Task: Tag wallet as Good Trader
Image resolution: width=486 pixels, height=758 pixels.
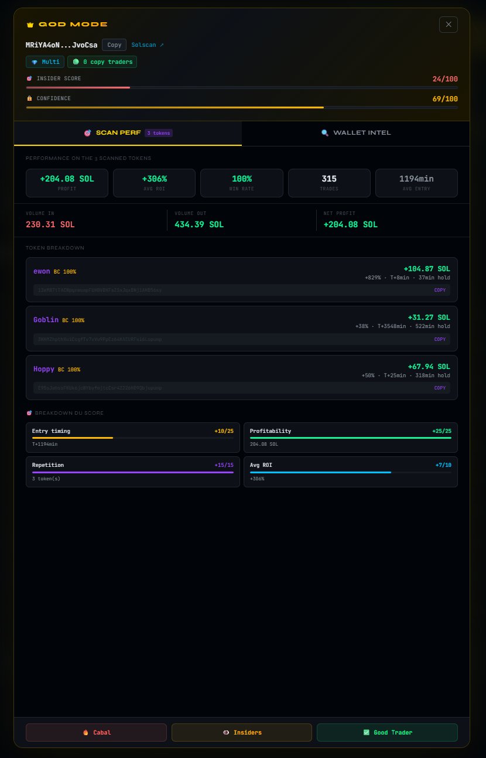Action: coord(387,732)
